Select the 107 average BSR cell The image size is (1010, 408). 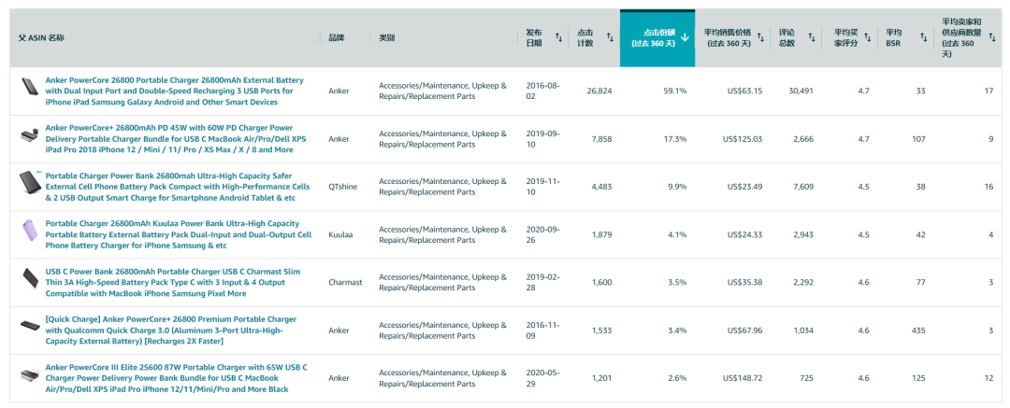(x=918, y=139)
